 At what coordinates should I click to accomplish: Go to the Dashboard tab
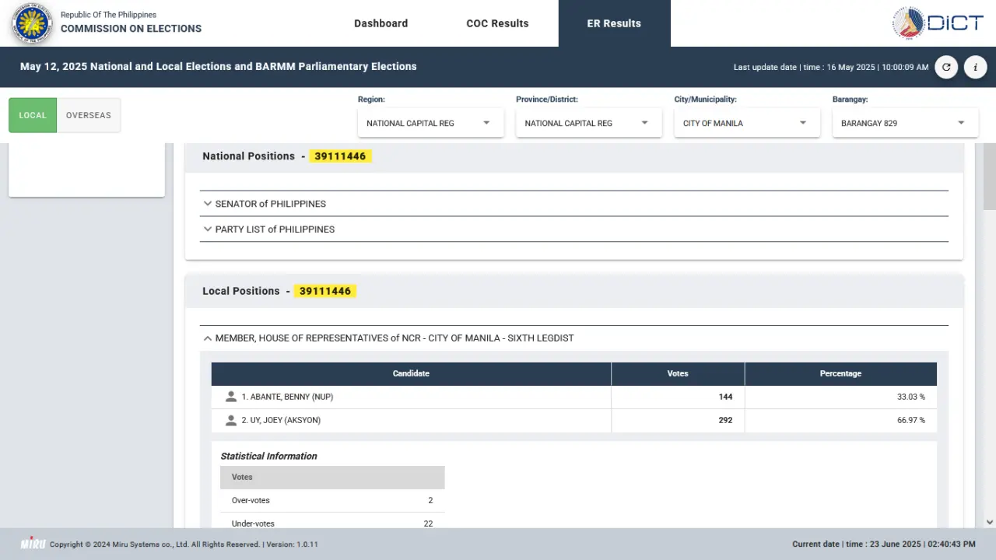(x=381, y=23)
